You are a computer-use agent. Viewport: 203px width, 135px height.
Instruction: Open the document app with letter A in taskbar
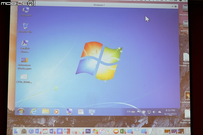click(81, 112)
